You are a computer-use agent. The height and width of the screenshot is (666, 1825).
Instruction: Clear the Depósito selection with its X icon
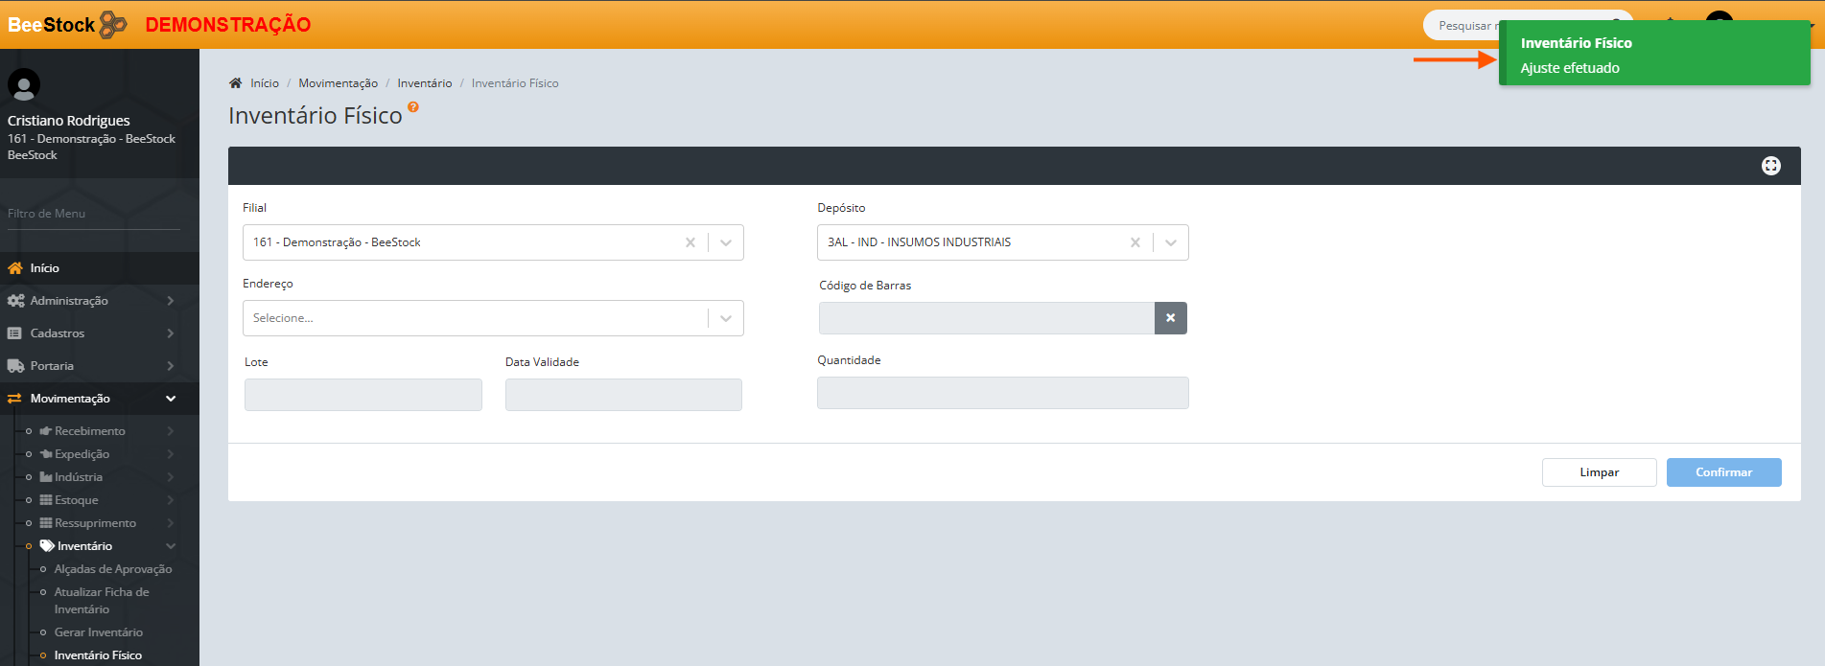(x=1135, y=242)
